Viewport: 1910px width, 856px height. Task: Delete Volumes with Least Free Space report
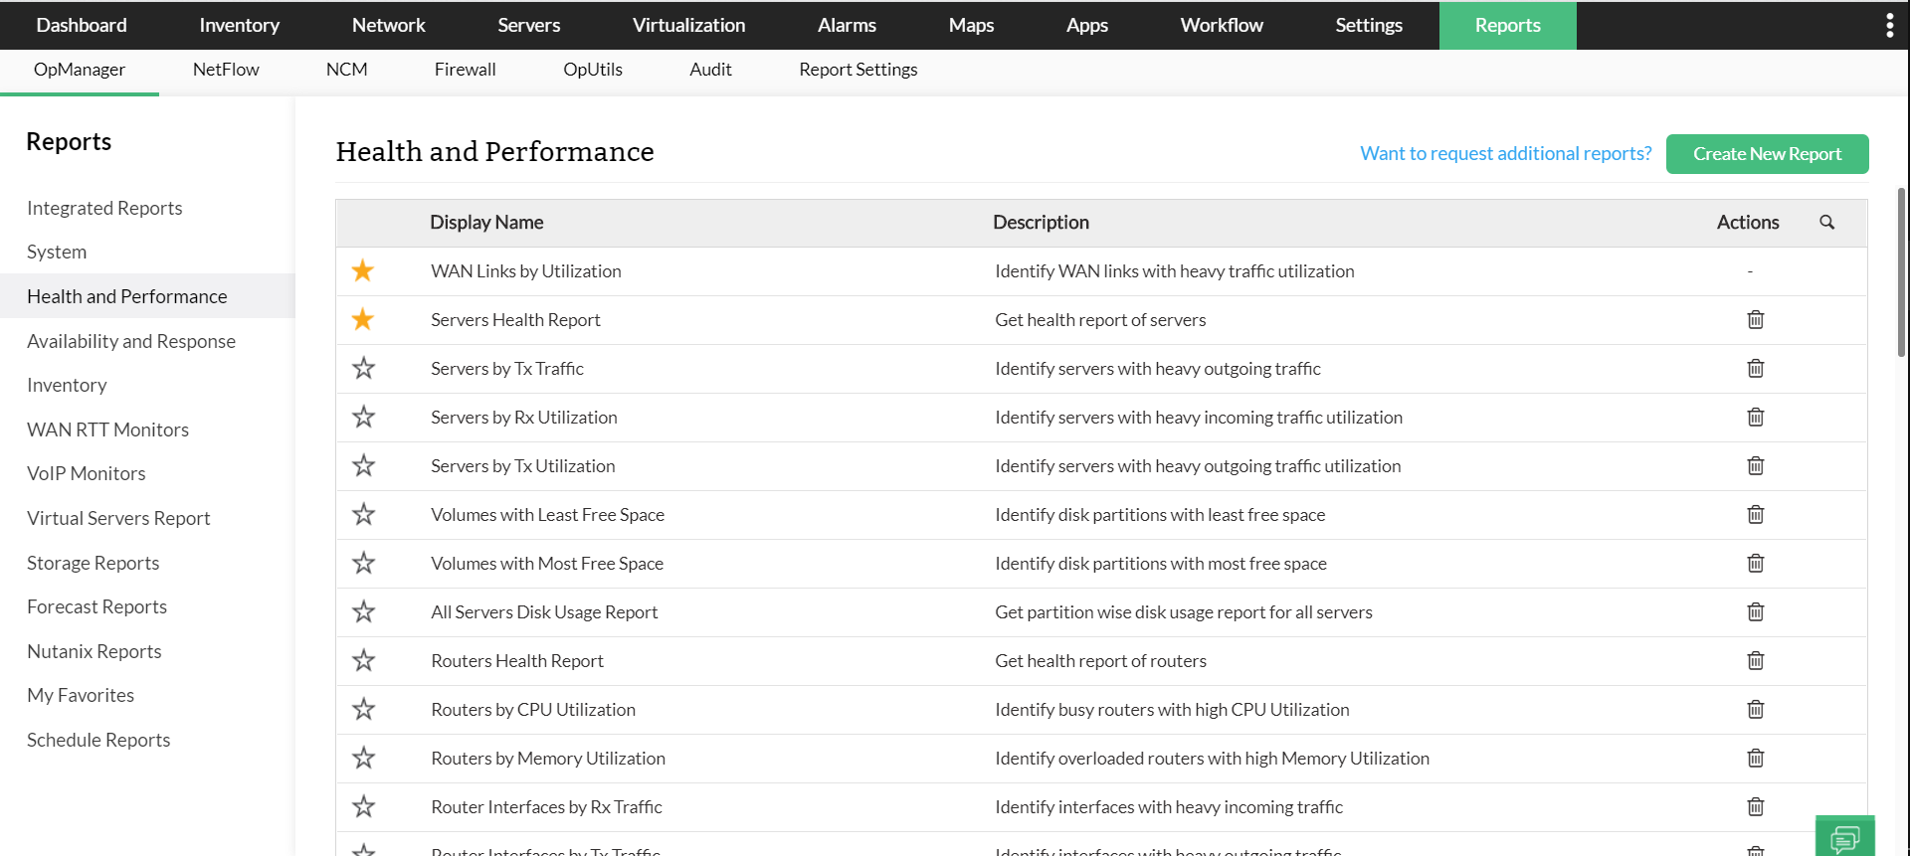(x=1755, y=515)
